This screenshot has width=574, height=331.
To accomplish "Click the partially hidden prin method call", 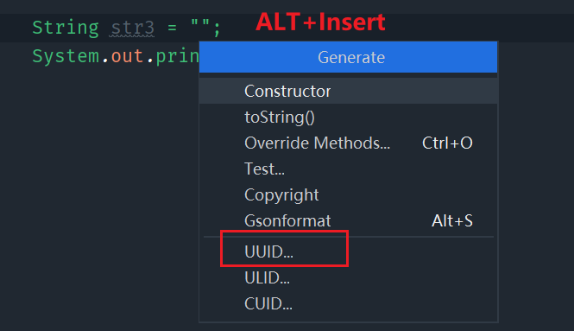I will (x=177, y=57).
